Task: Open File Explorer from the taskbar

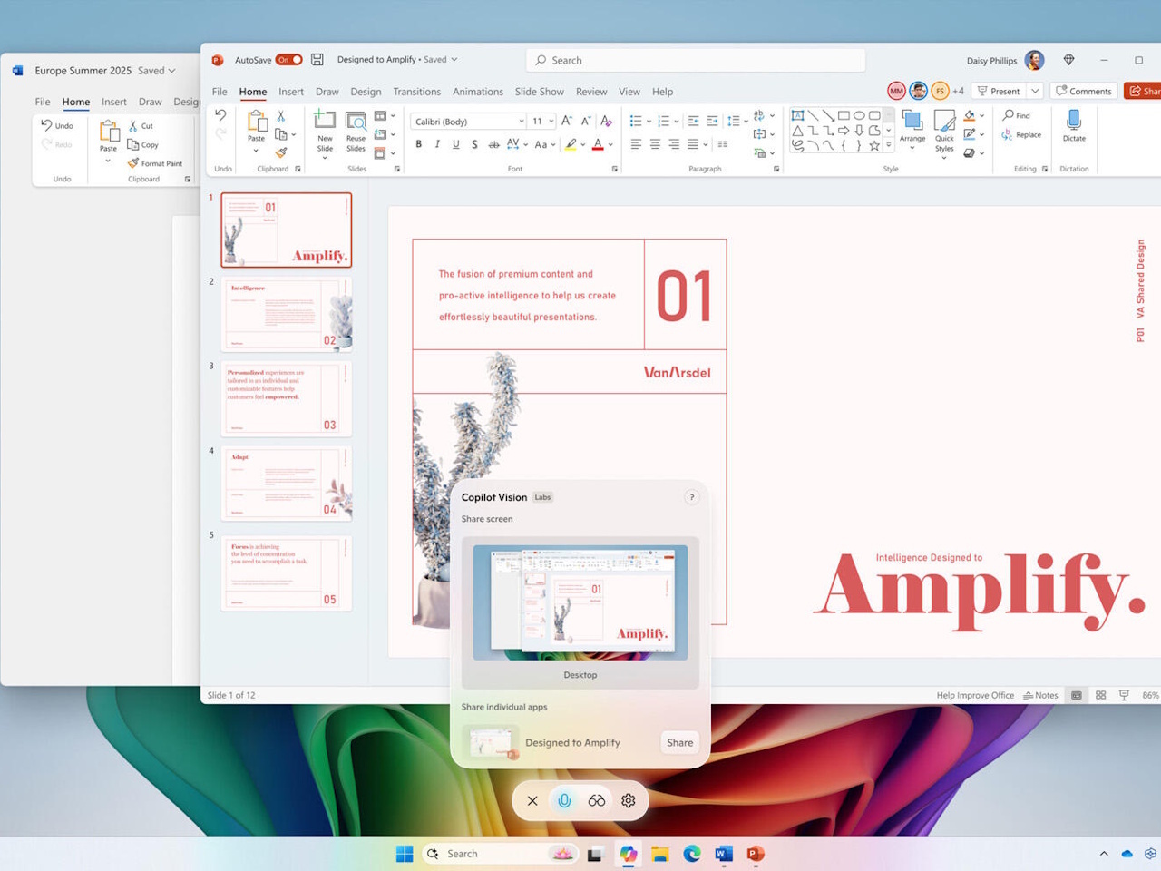Action: 660,854
